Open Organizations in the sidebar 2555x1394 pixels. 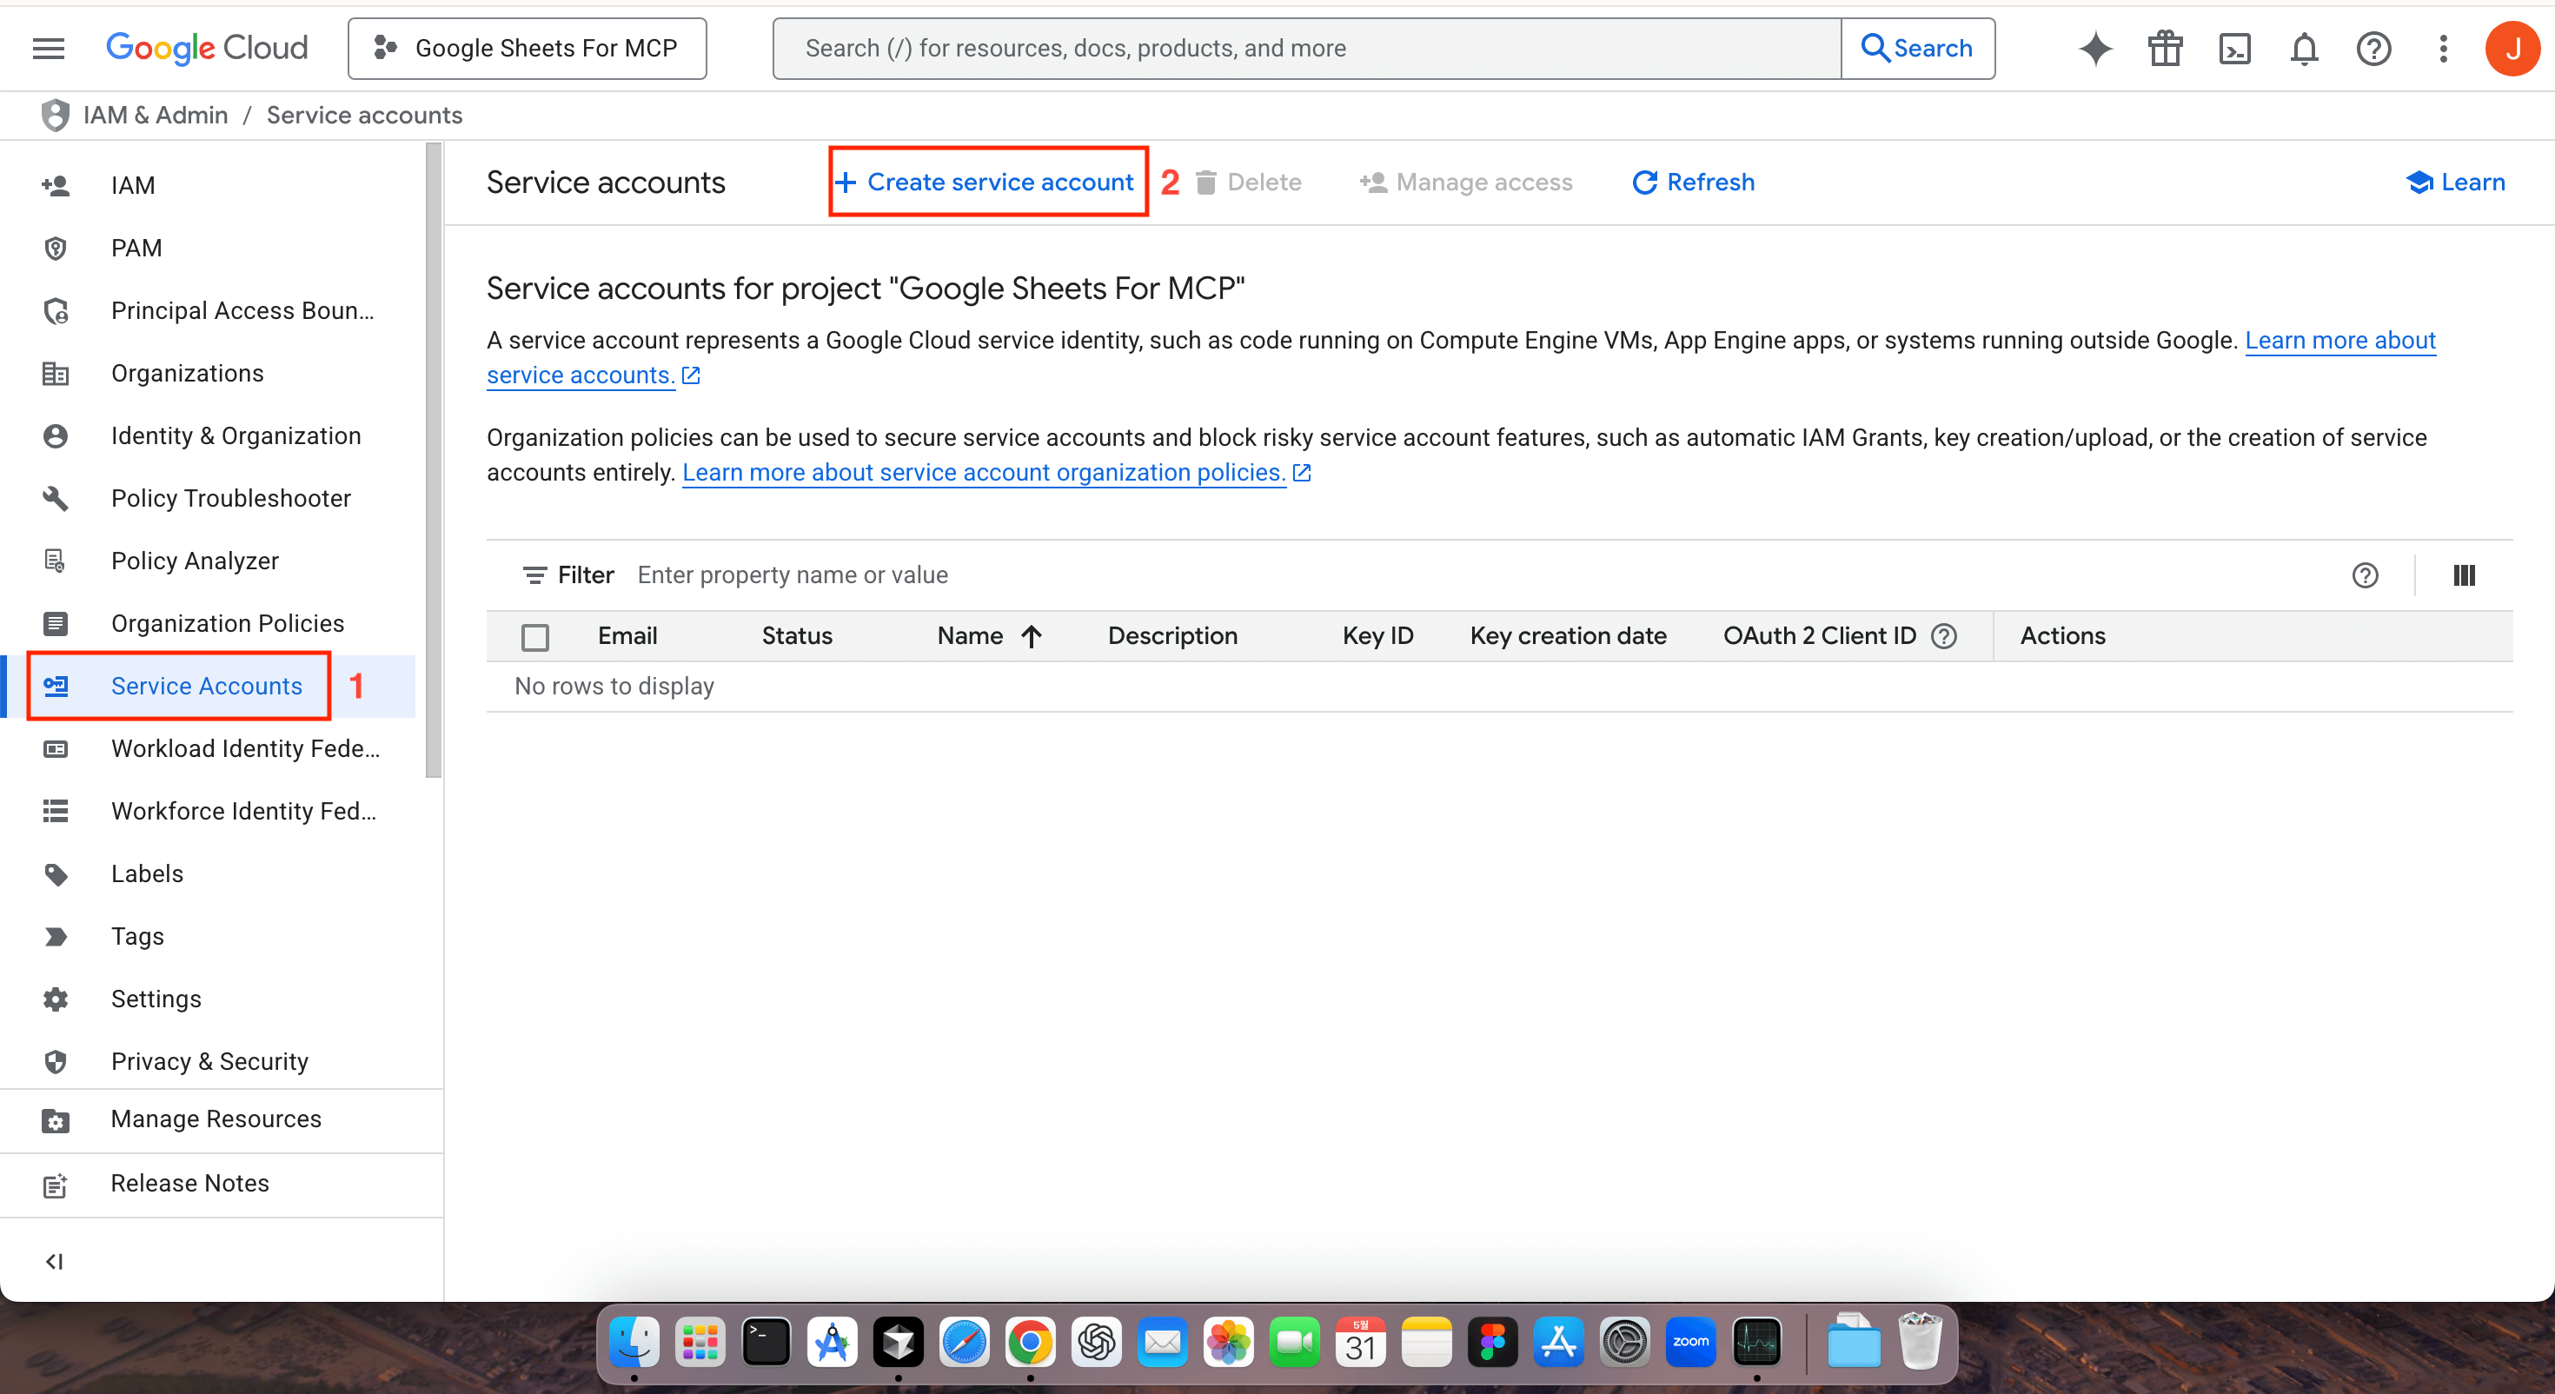209,373
